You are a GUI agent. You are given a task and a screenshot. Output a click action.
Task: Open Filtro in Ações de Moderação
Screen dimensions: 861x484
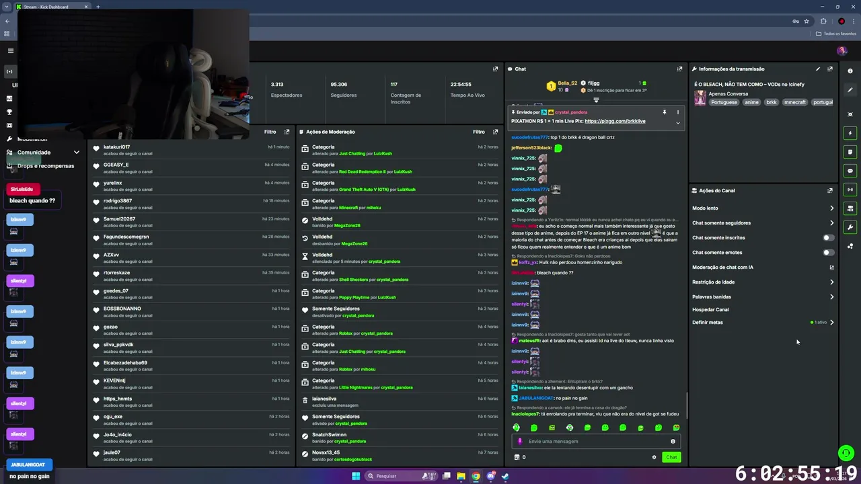tap(479, 132)
